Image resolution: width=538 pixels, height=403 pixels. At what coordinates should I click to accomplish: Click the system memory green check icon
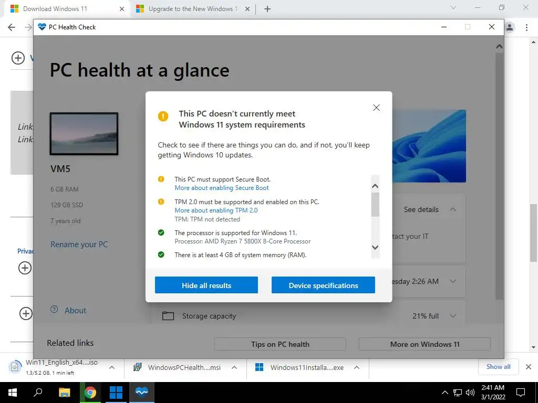pos(161,254)
